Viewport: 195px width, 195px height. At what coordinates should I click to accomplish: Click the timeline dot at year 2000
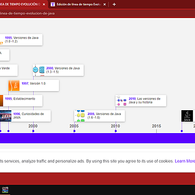click(x=33, y=131)
